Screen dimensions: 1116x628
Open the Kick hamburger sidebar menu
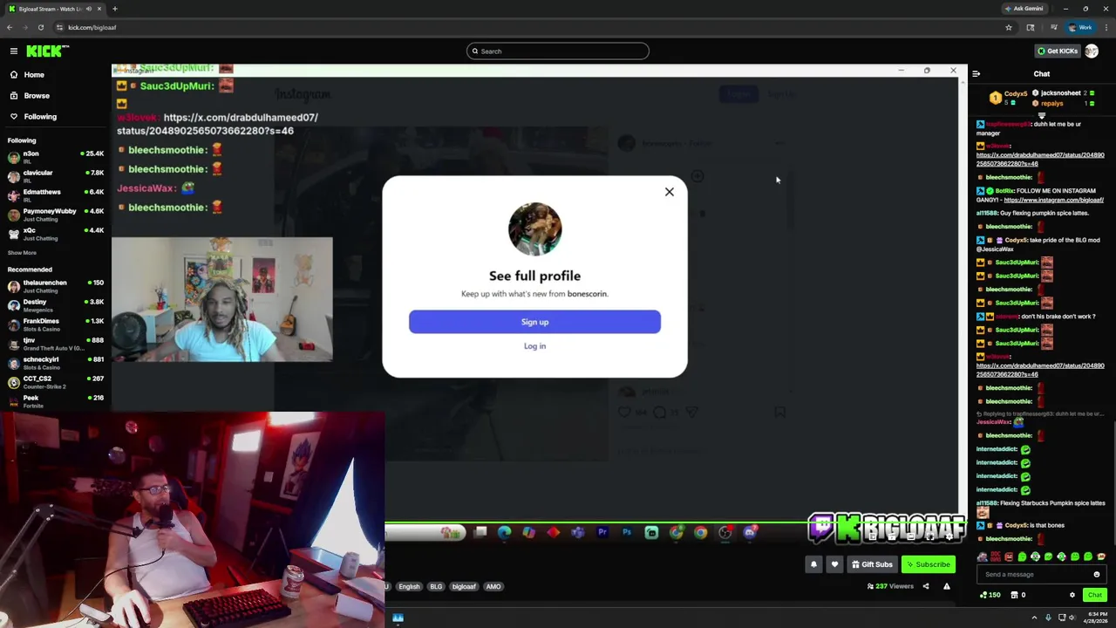[x=14, y=51]
